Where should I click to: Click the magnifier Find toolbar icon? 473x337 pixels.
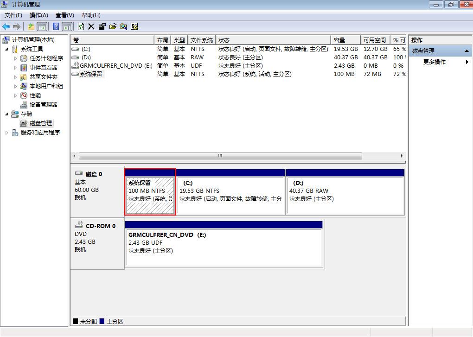point(124,26)
